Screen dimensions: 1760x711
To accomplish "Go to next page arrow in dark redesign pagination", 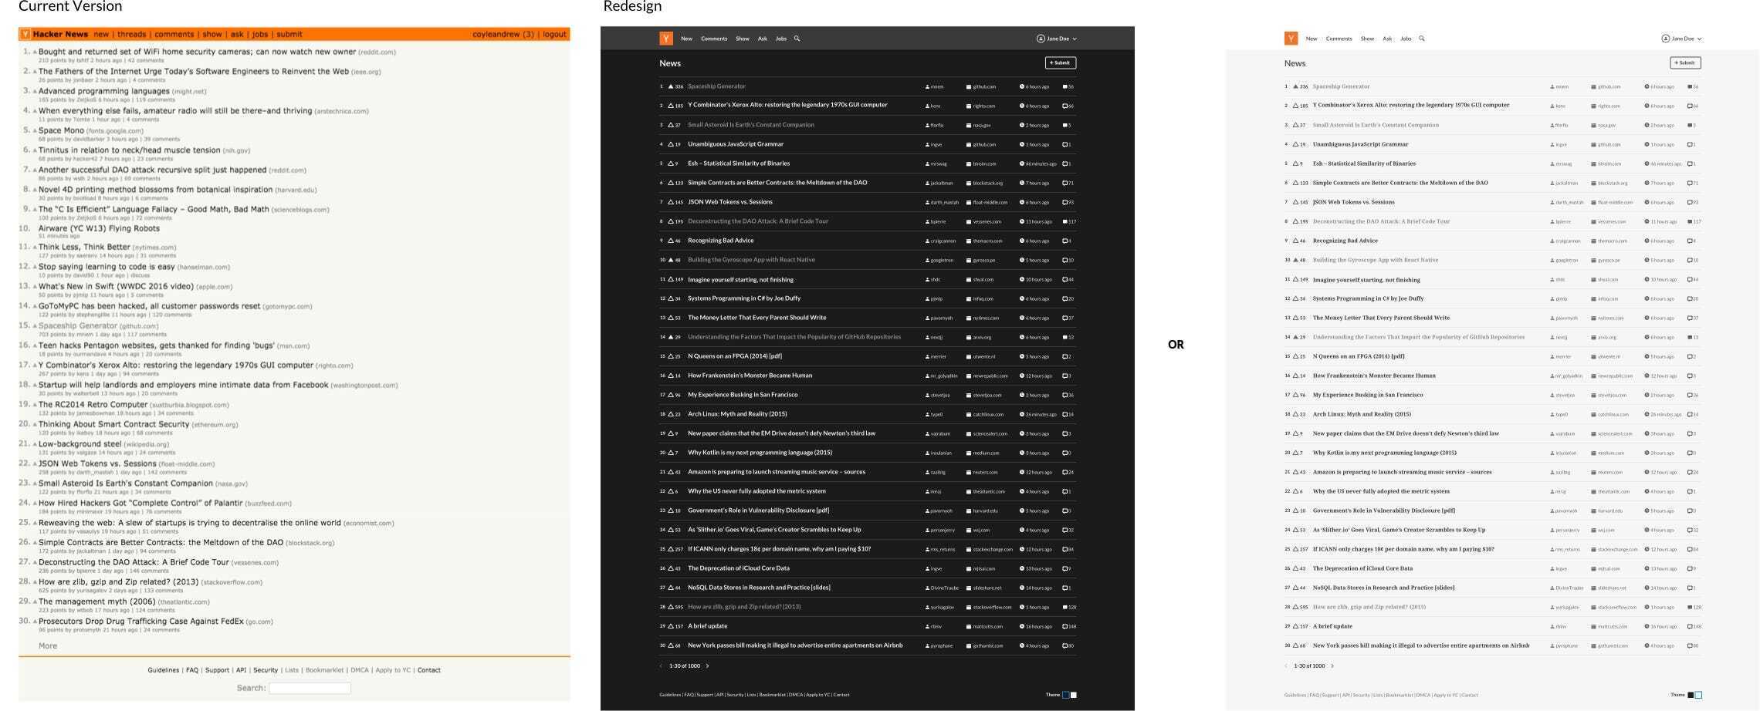I will 707,666.
